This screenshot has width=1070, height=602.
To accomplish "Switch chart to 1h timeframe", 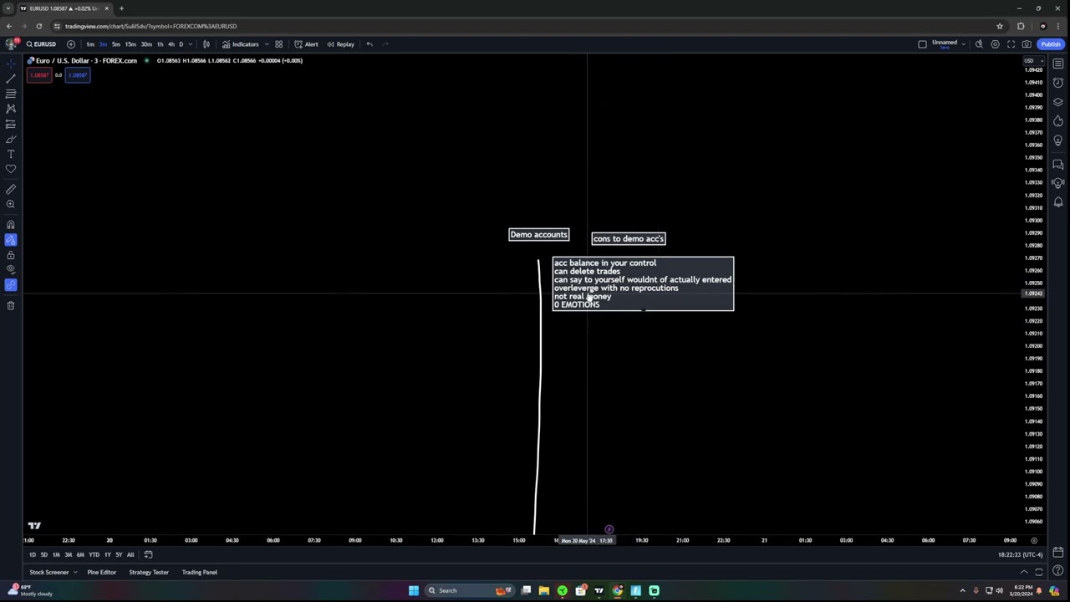I will coord(160,44).
